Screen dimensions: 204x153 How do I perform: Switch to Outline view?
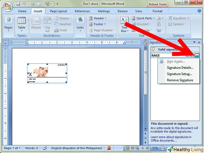(x=142, y=148)
